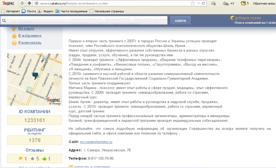The width and height of the screenshot is (276, 168).
Task: Follow the "Добавьте плагин" link
Action: (248, 18)
